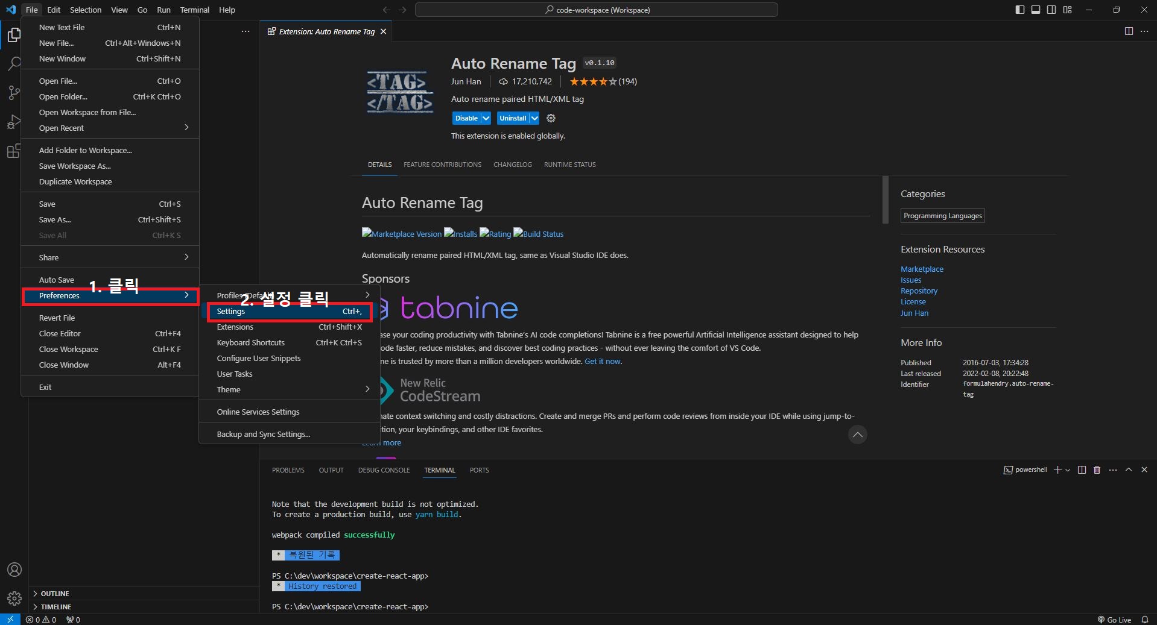The height and width of the screenshot is (625, 1157).
Task: Open the Repository resource link
Action: pyautogui.click(x=919, y=291)
